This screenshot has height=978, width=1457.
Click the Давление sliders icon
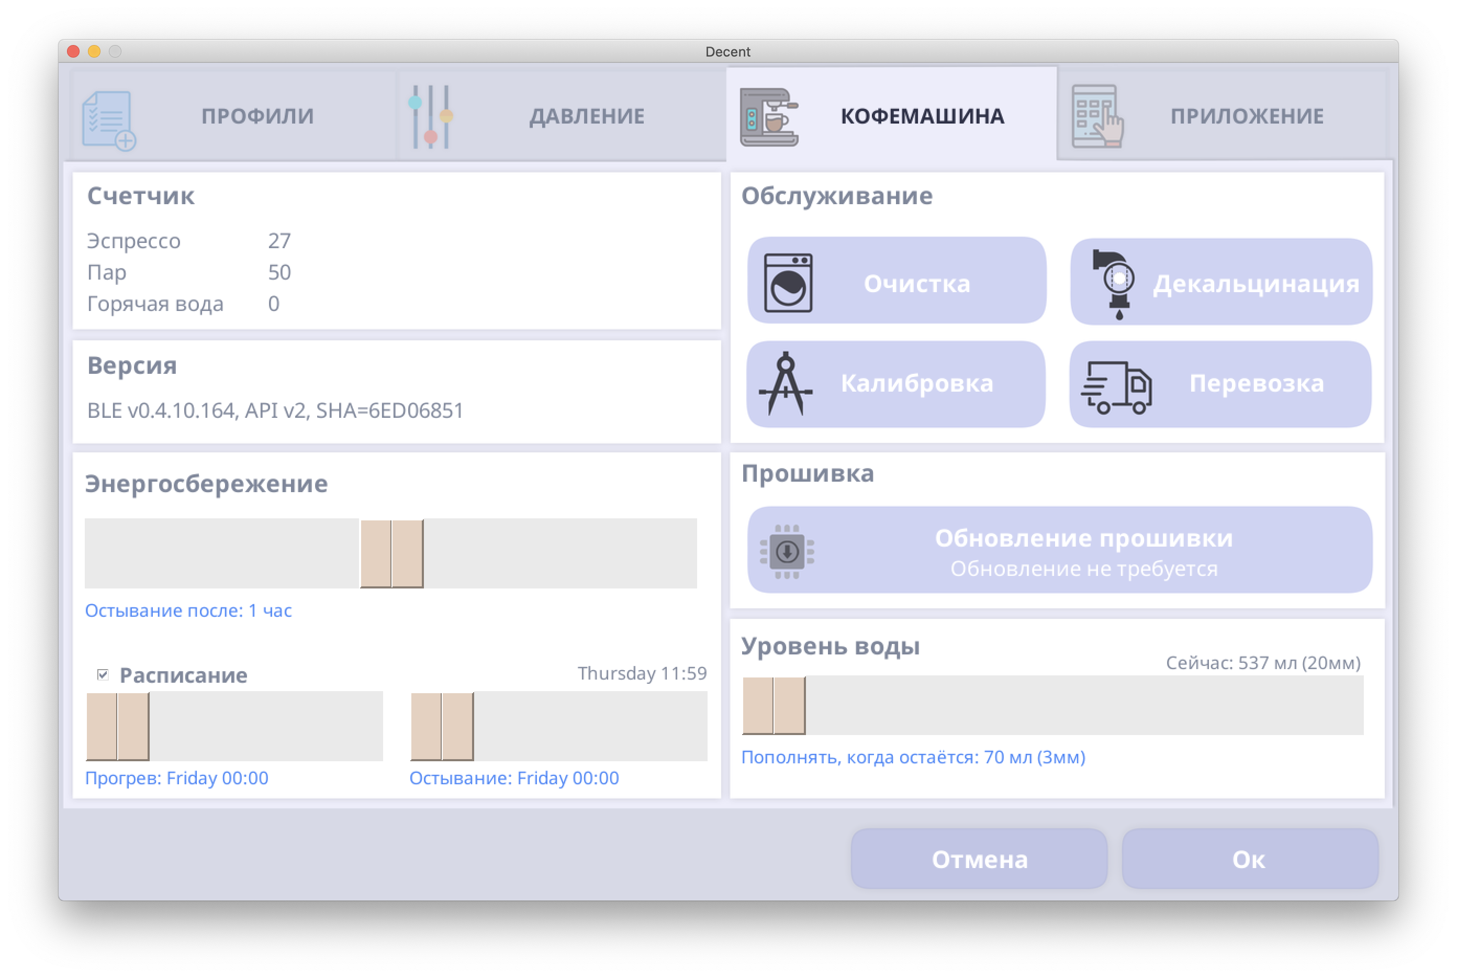point(431,117)
